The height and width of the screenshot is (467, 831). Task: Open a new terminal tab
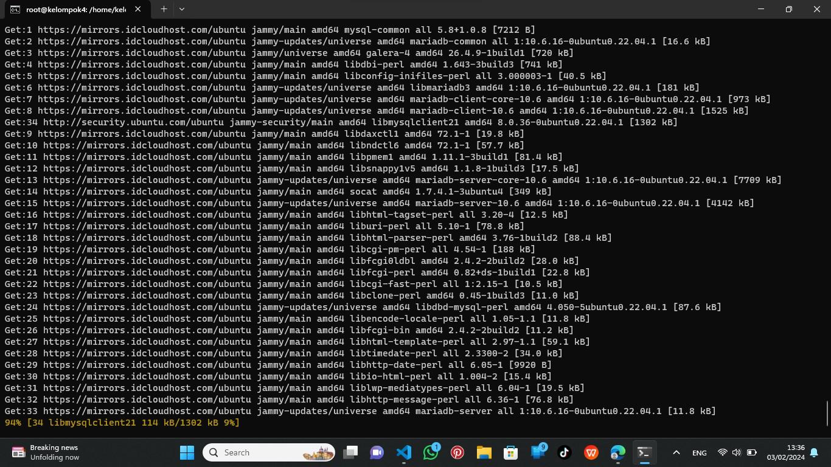tap(164, 9)
